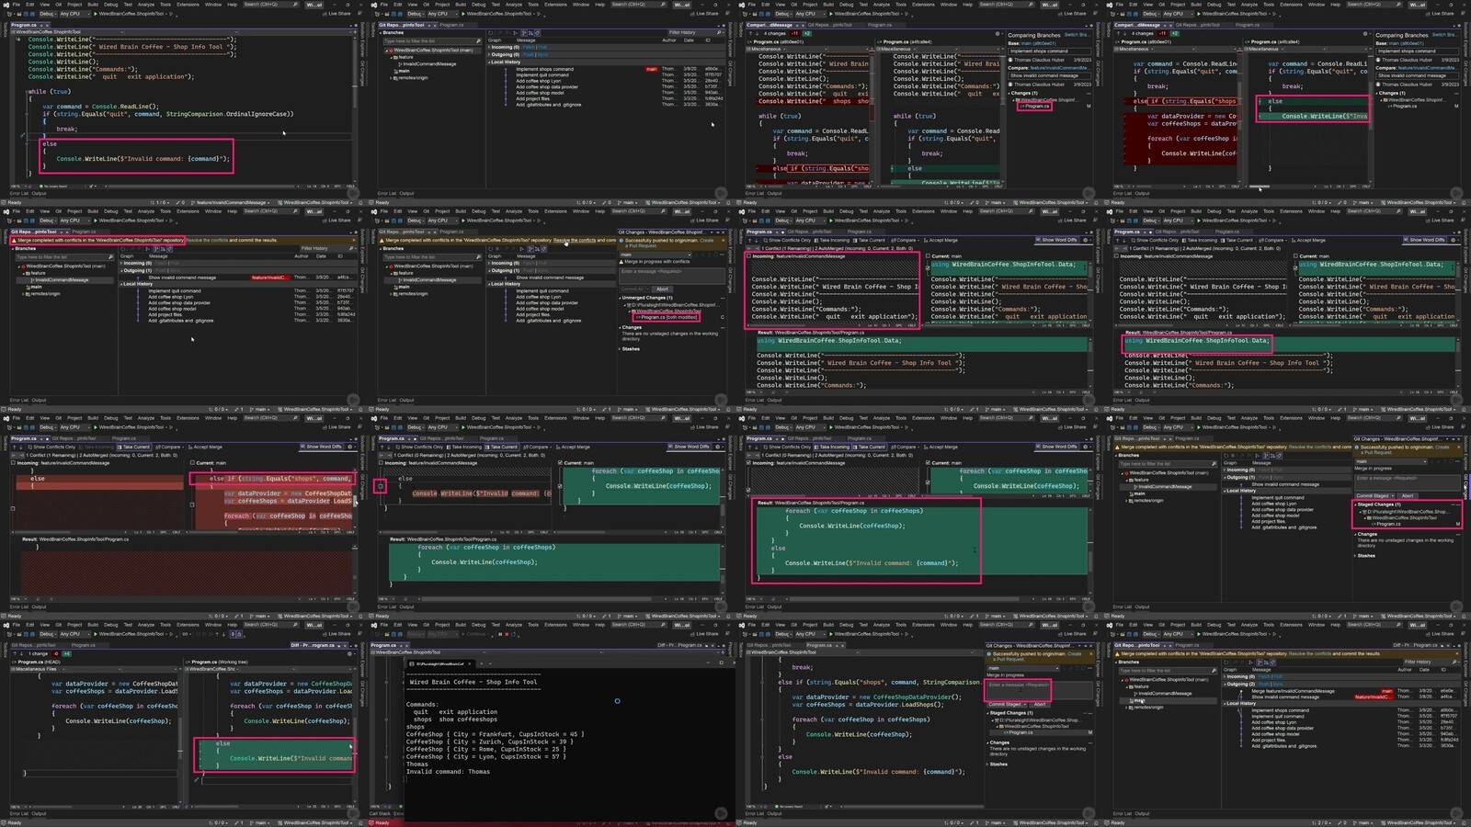1471x827 pixels.
Task: Check the Incoming checkbox in pink-boxed feature/InvalidCommandMessage pane
Action: pos(749,256)
